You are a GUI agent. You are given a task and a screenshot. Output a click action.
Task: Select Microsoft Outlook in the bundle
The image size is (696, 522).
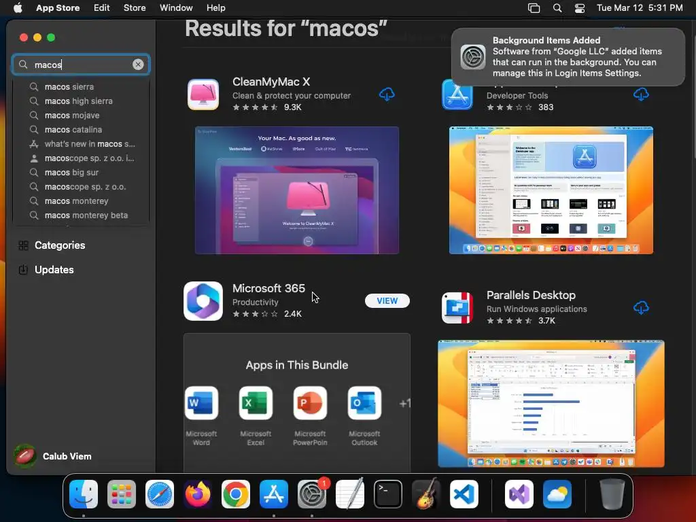(364, 402)
